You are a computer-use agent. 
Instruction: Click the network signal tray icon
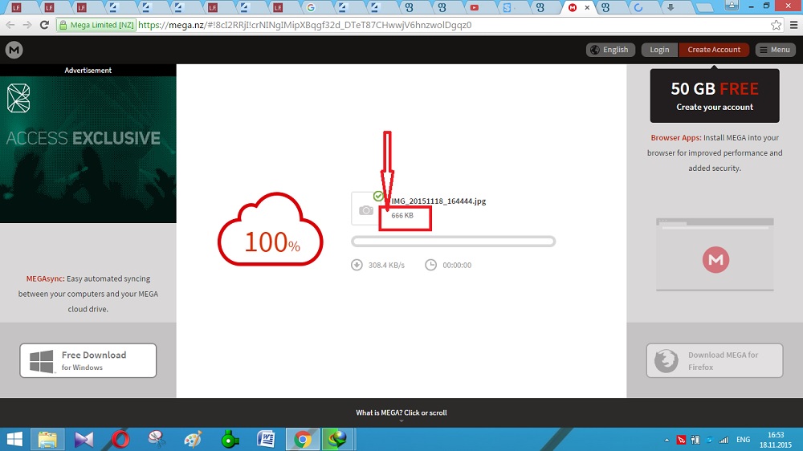click(x=724, y=440)
